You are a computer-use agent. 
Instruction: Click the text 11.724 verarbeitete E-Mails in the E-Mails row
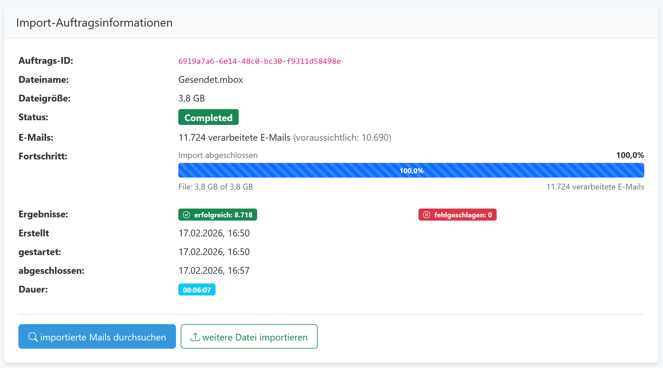tap(234, 137)
